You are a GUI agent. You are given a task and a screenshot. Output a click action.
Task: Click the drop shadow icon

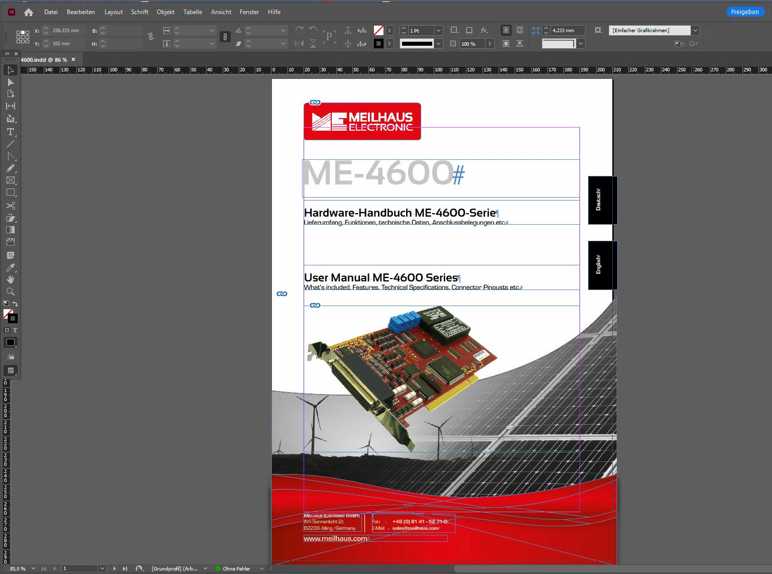[469, 30]
